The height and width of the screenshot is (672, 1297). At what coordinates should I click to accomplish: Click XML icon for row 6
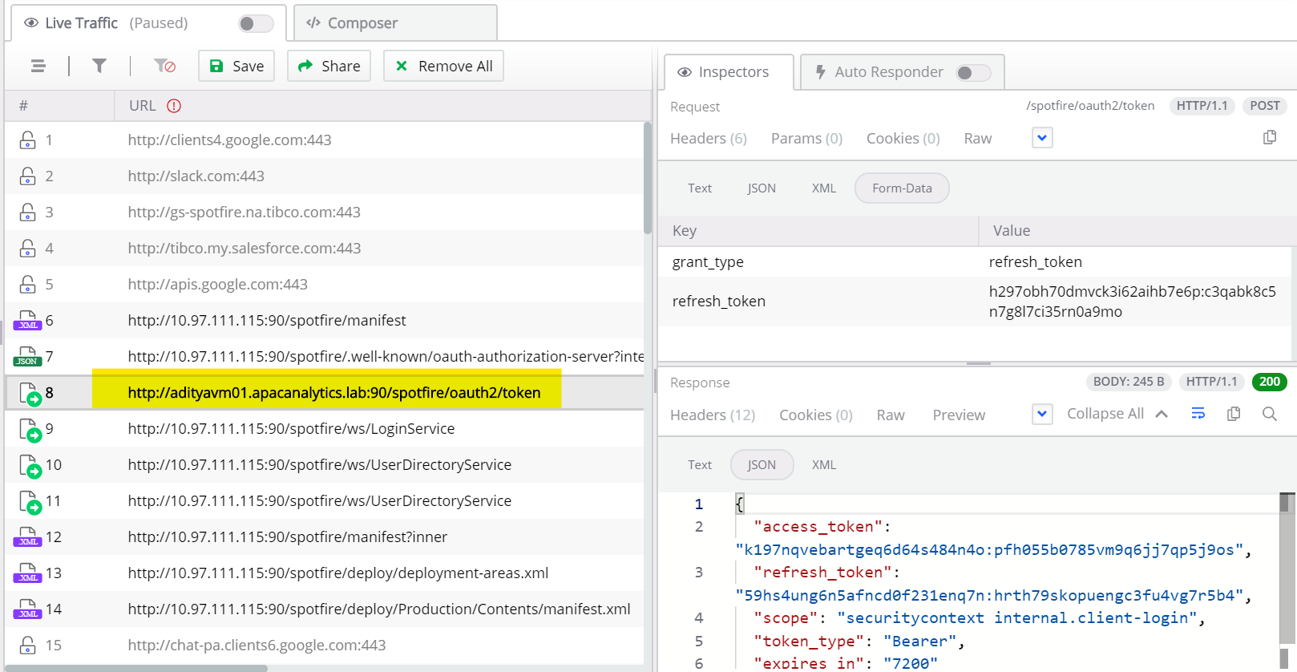point(27,321)
